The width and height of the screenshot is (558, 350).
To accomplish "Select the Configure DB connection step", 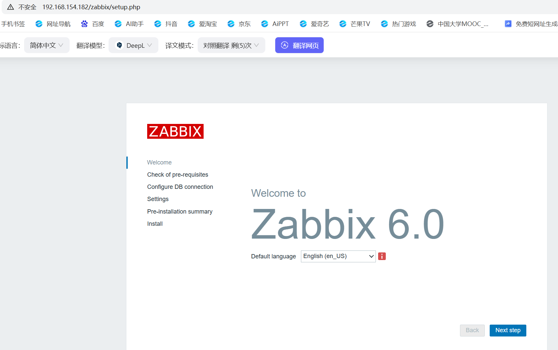I will pyautogui.click(x=180, y=187).
